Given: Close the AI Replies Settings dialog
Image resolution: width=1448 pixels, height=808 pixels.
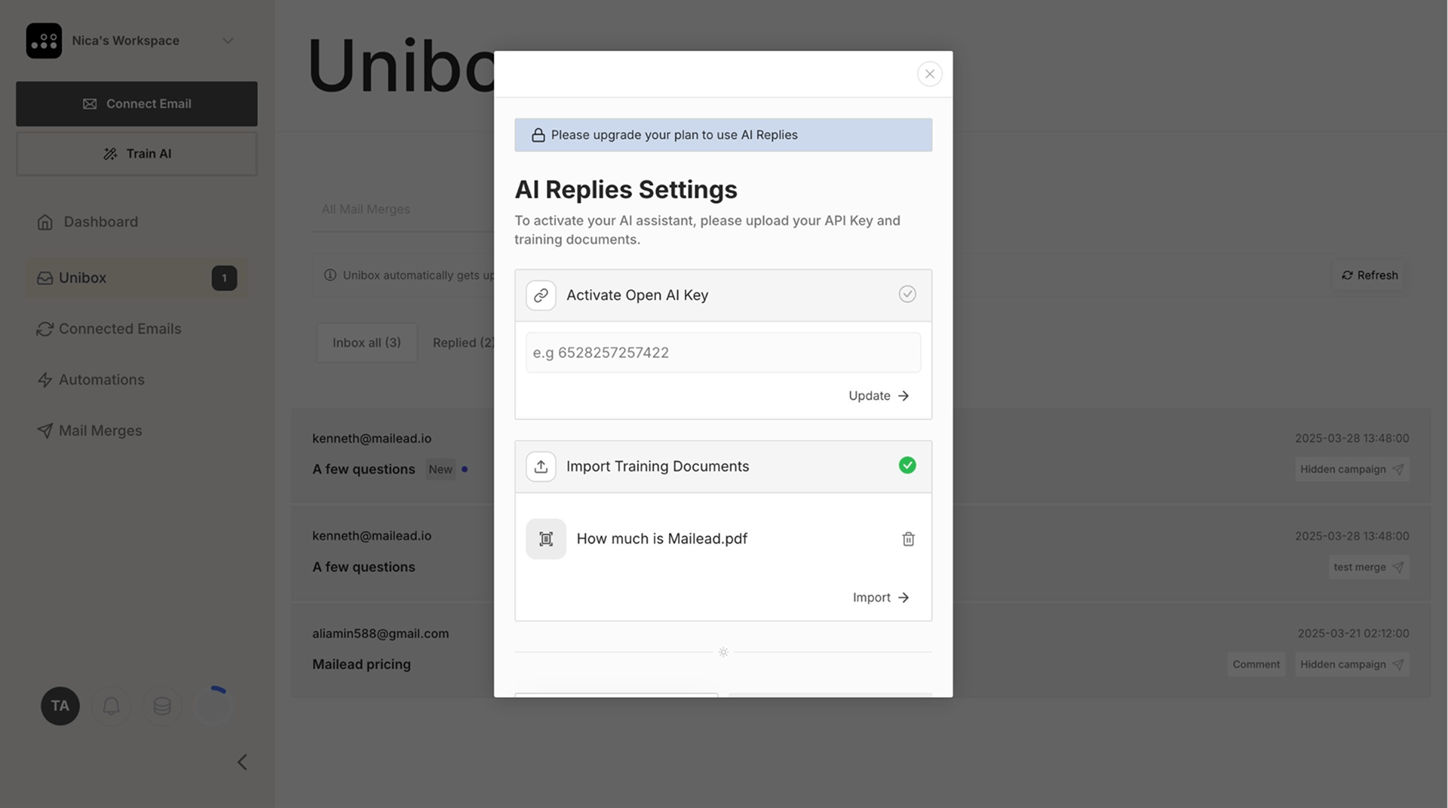Looking at the screenshot, I should [x=929, y=74].
